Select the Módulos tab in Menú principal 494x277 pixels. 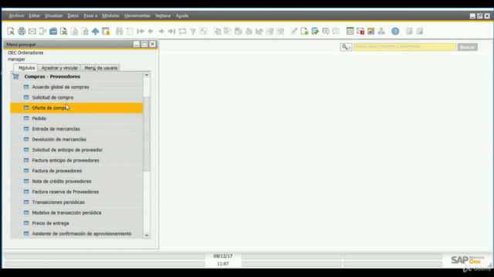[x=25, y=68]
